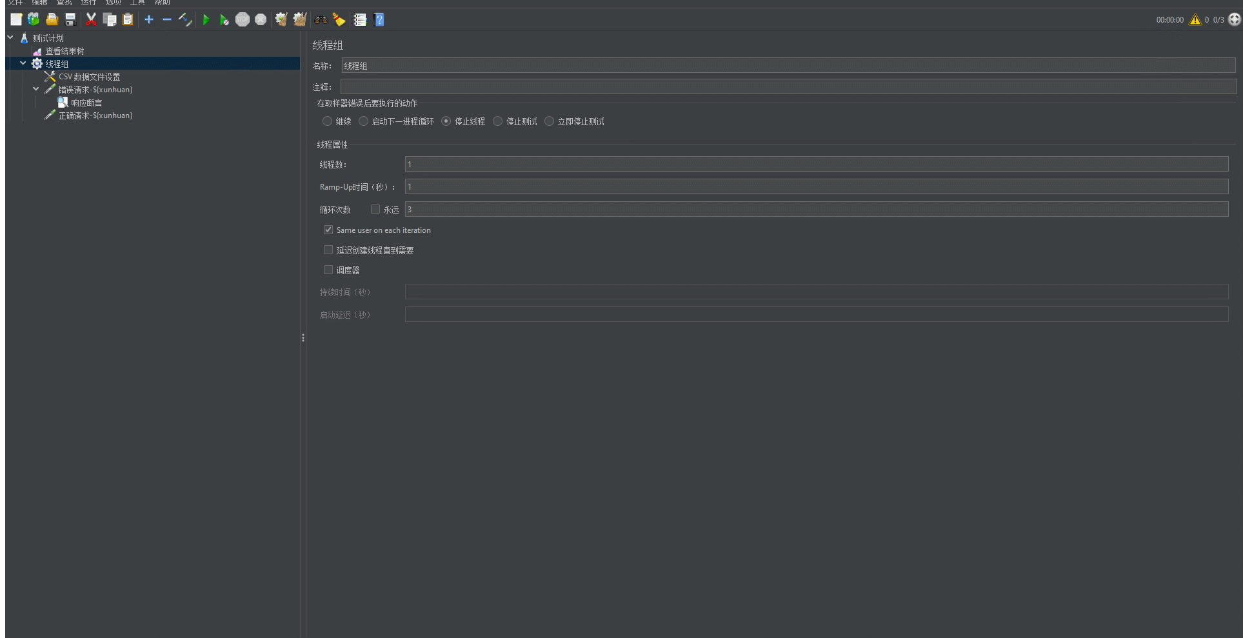Click the blue plus Expand All icon
1243x638 pixels.
point(148,20)
